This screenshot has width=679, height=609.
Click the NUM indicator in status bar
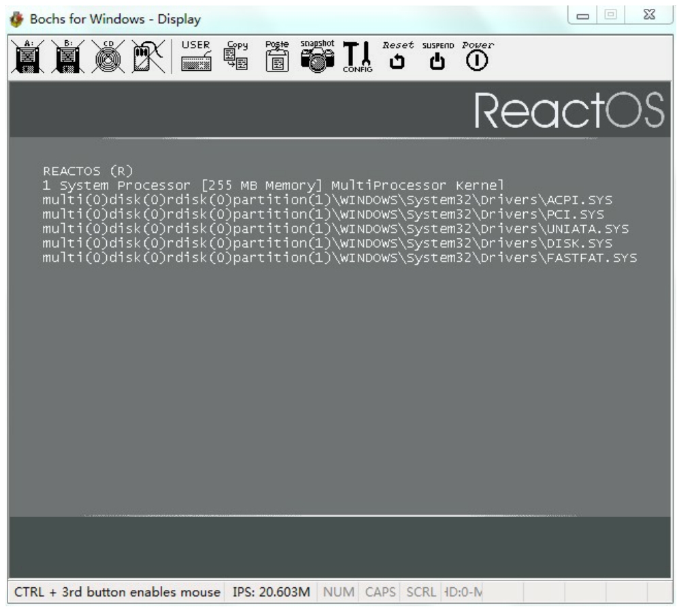click(339, 592)
